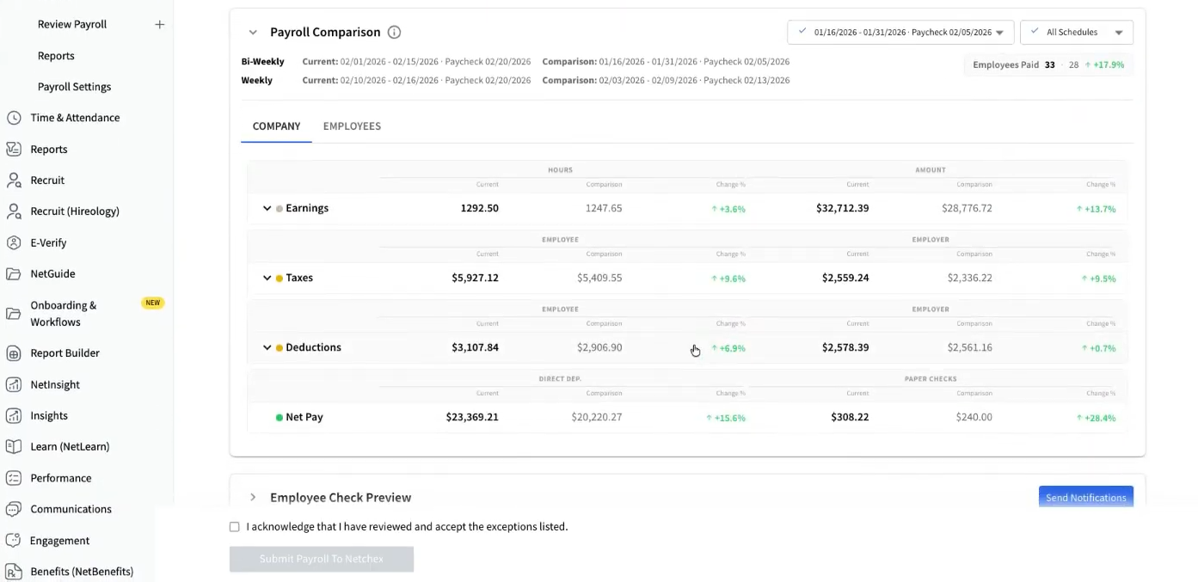The height and width of the screenshot is (582, 1198).
Task: Click the Send Notifications button
Action: 1085,497
